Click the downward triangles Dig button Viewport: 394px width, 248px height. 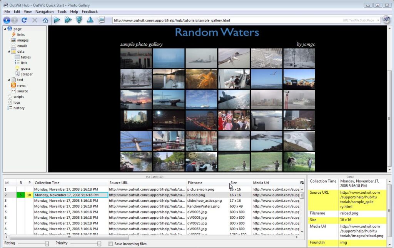tap(79, 20)
